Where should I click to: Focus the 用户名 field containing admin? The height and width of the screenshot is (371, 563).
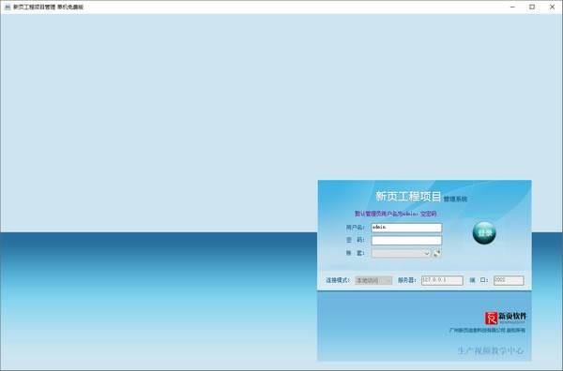coord(406,228)
